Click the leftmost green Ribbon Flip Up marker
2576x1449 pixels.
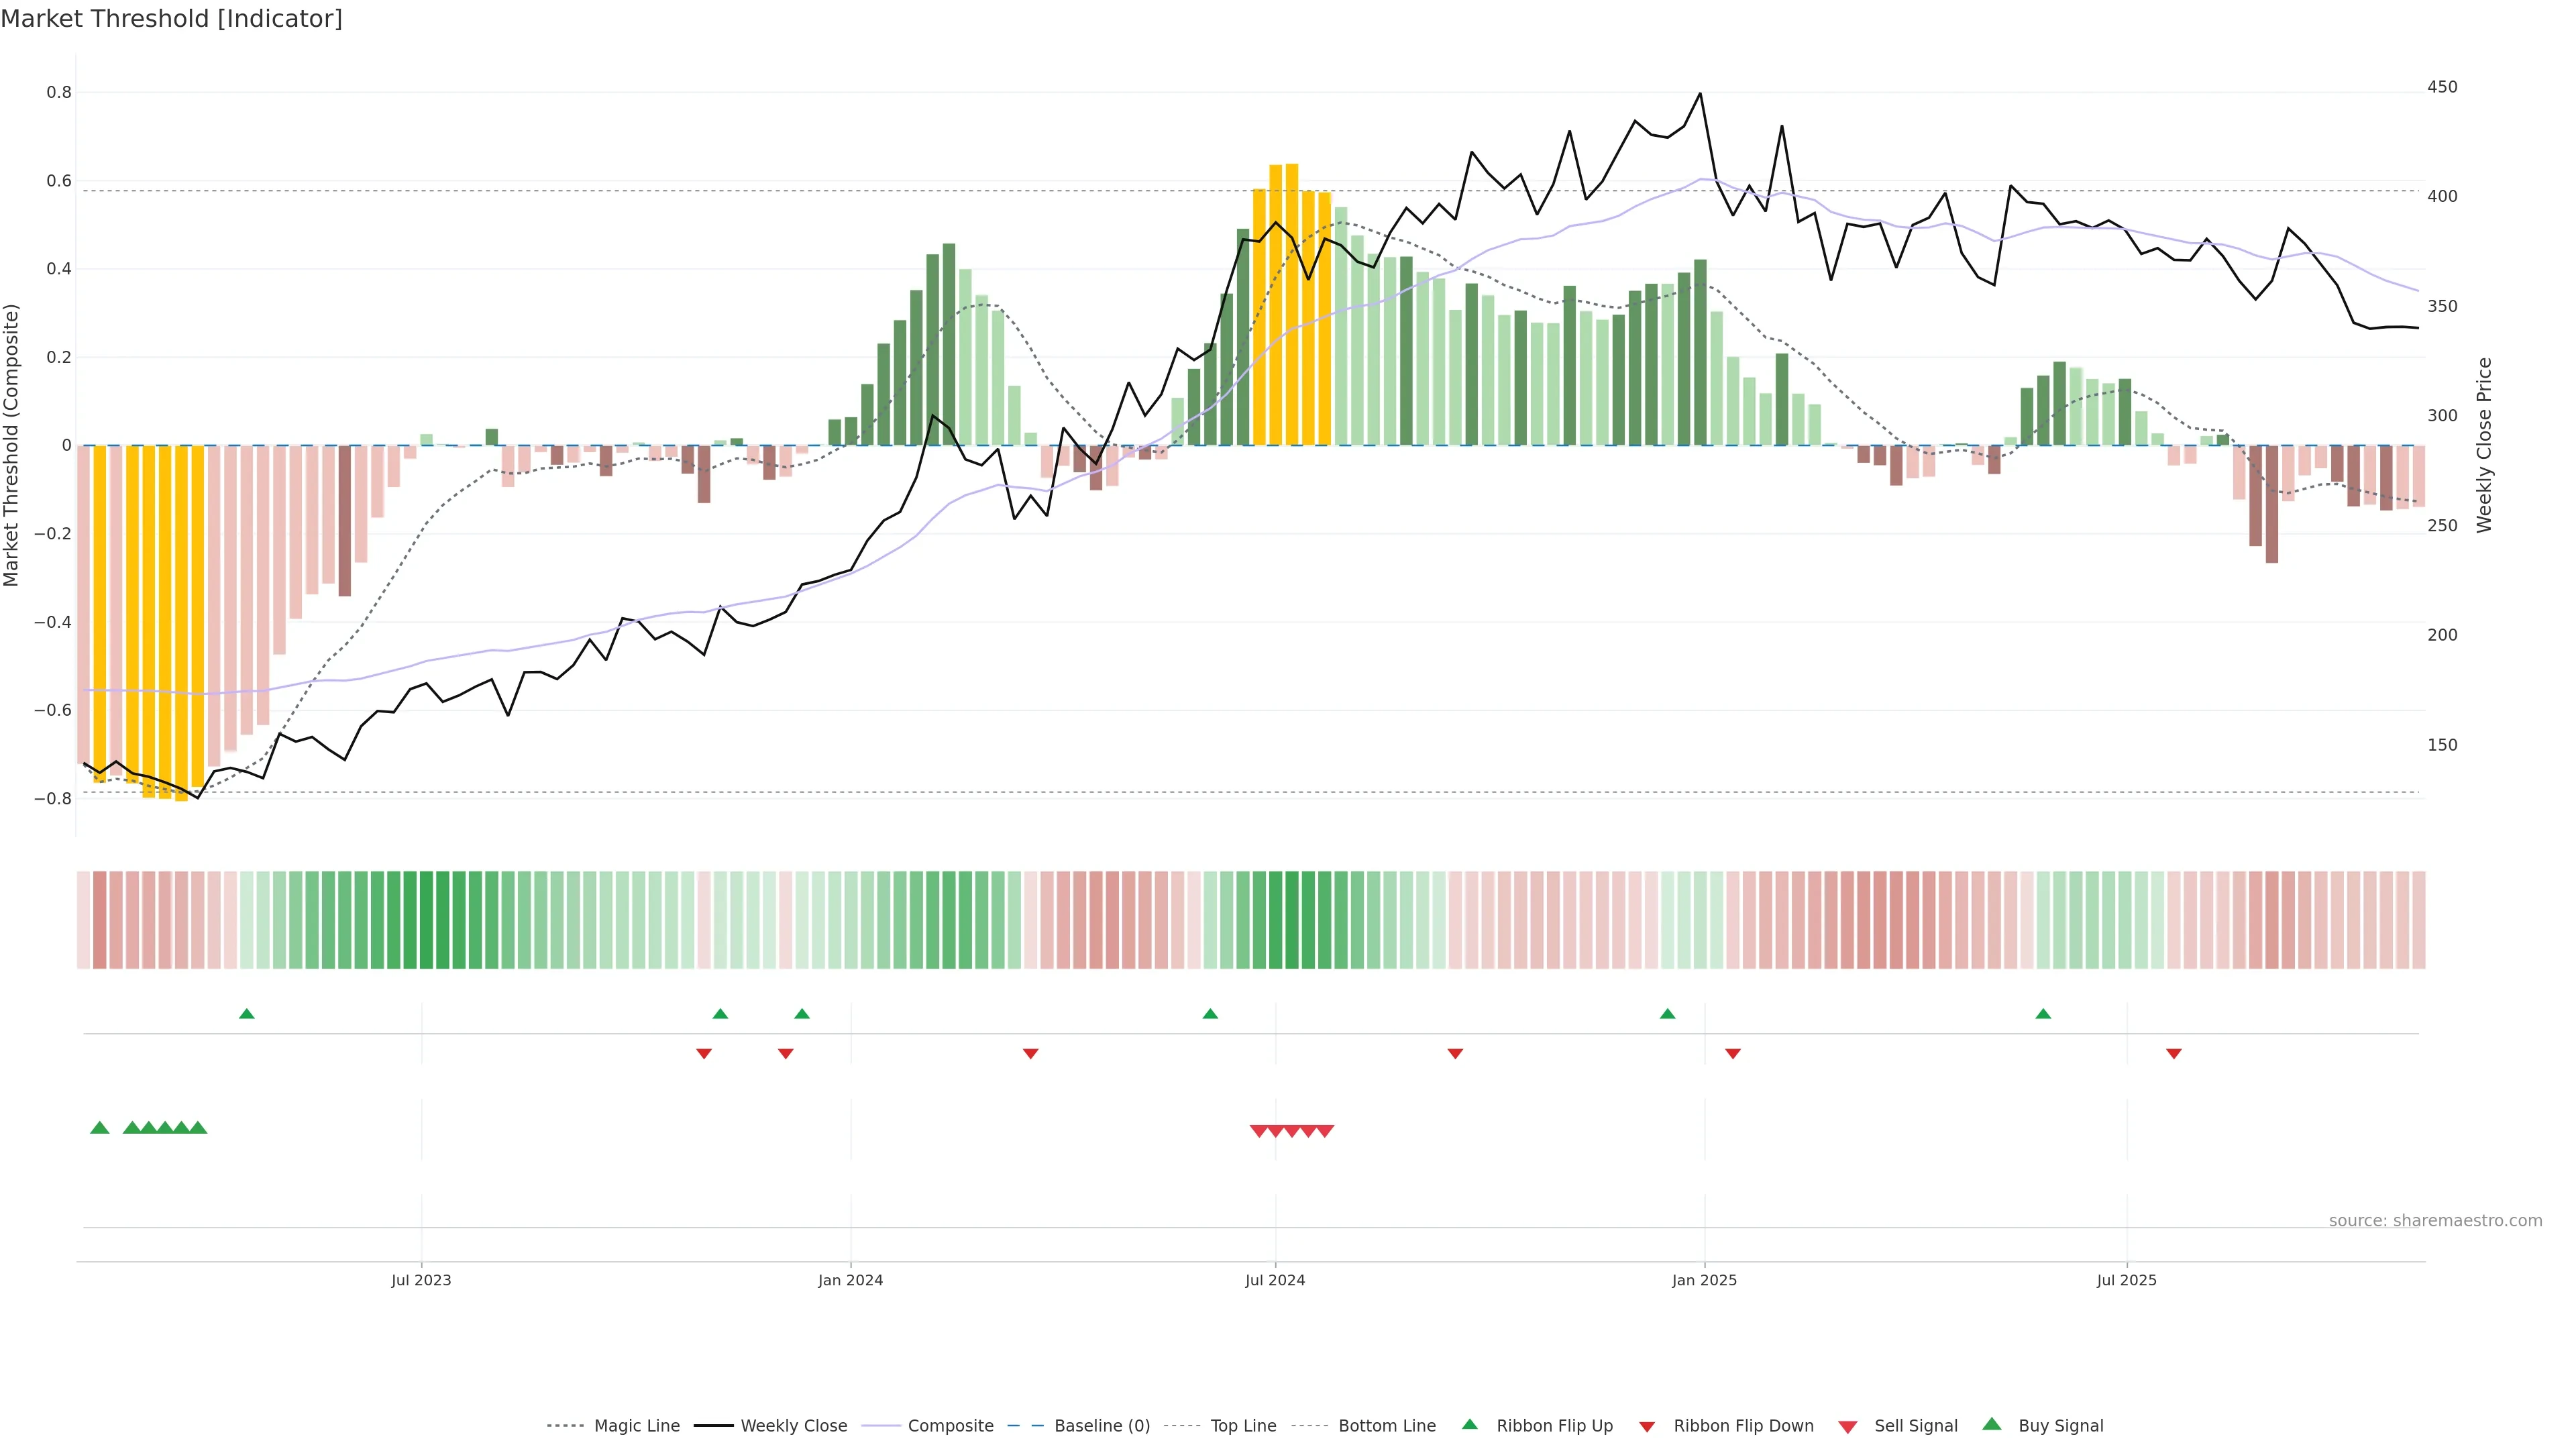247,1014
